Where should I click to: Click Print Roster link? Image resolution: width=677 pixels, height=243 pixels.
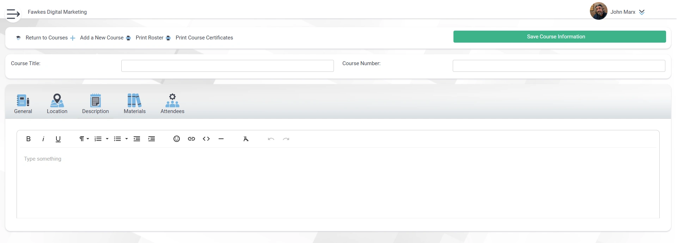(x=150, y=38)
